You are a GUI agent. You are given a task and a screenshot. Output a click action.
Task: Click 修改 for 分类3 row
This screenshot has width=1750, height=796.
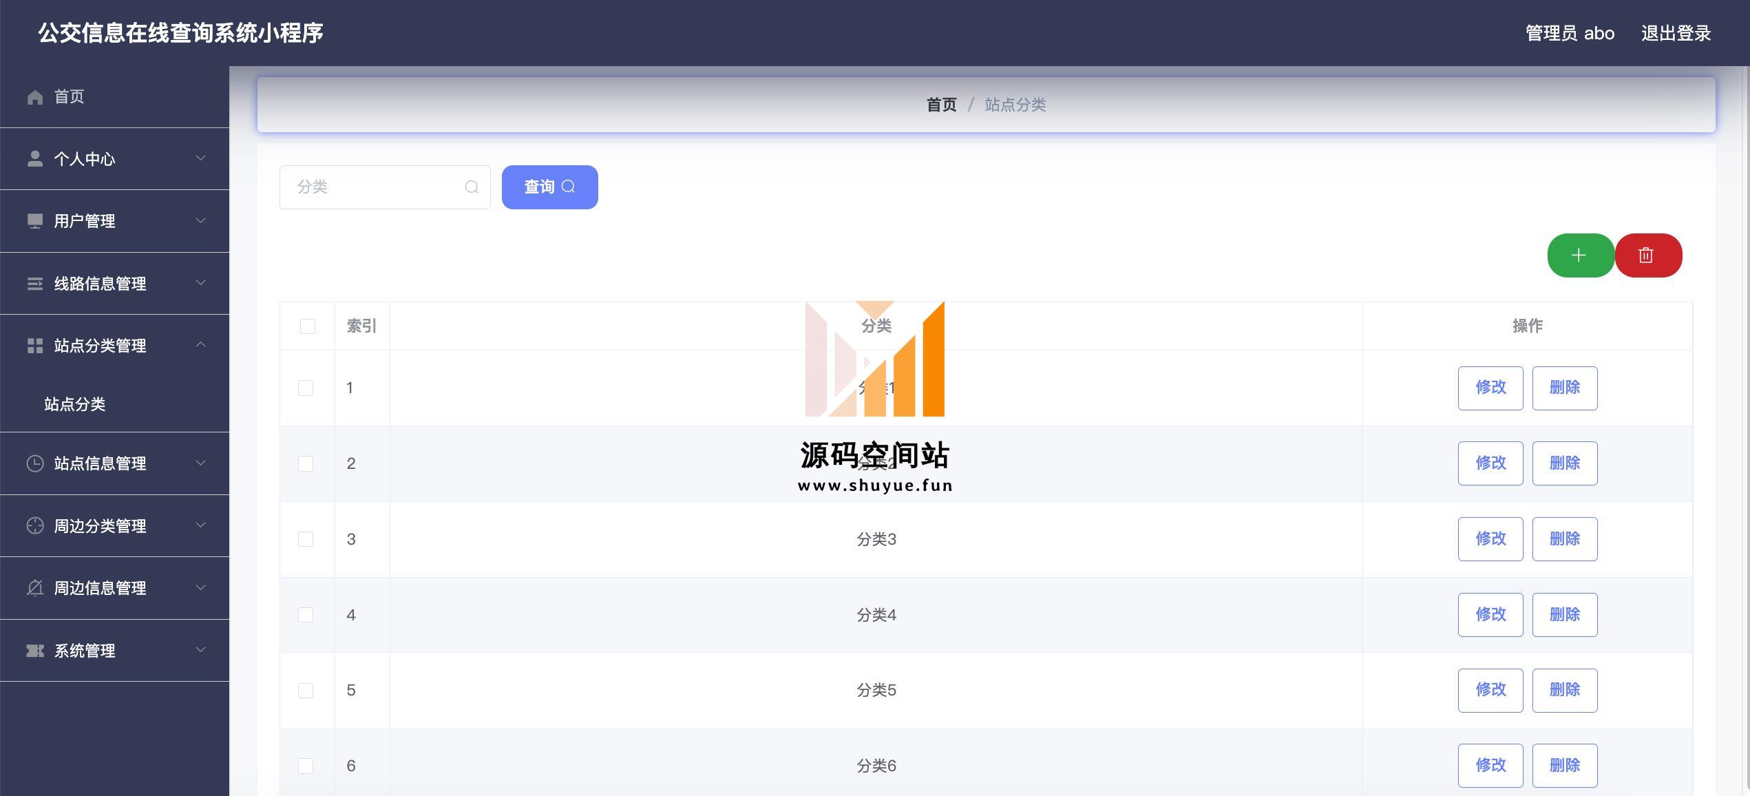click(x=1490, y=539)
